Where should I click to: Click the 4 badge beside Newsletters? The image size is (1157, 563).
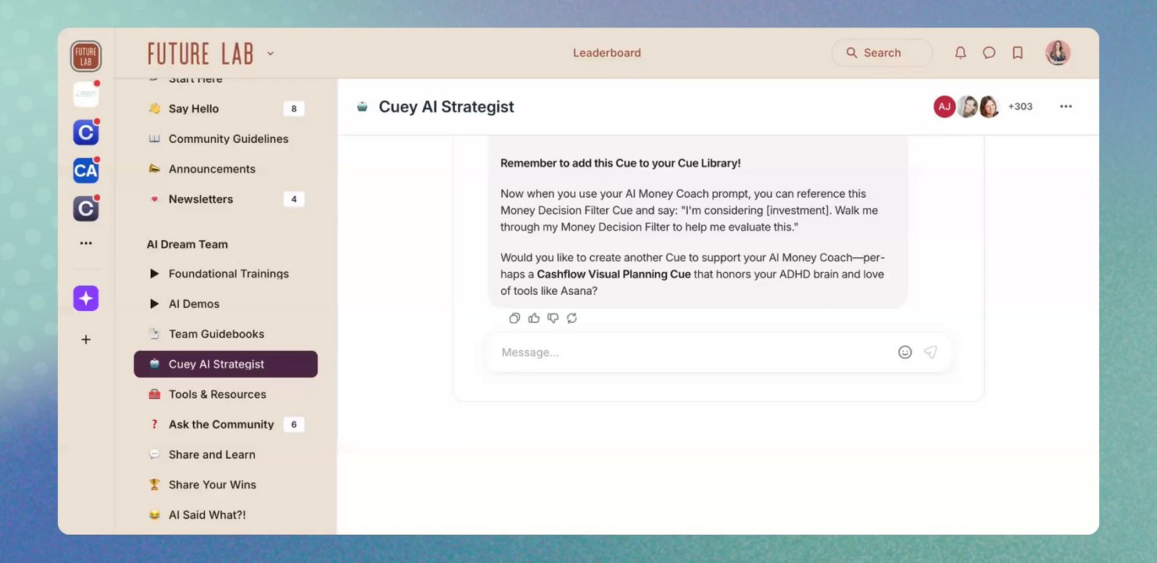pyautogui.click(x=294, y=199)
